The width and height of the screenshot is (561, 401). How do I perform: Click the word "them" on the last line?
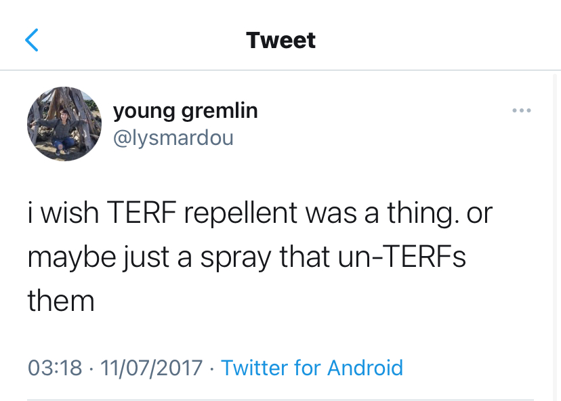(61, 300)
